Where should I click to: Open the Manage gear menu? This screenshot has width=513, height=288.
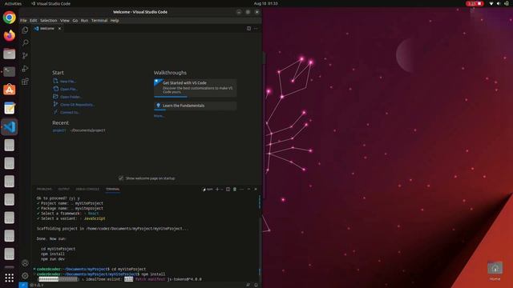point(25,275)
